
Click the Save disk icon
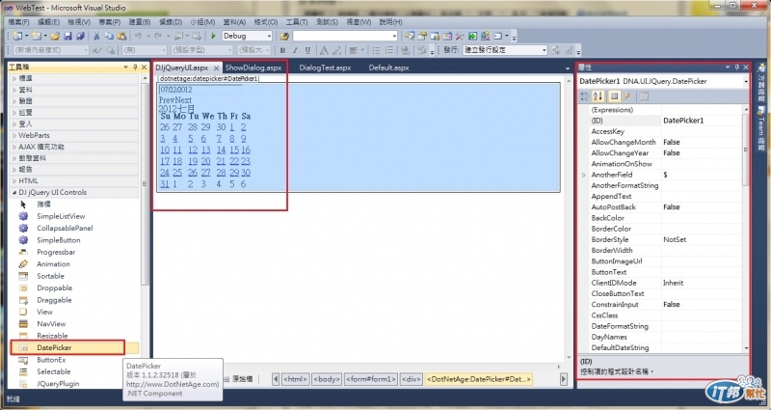click(x=67, y=36)
